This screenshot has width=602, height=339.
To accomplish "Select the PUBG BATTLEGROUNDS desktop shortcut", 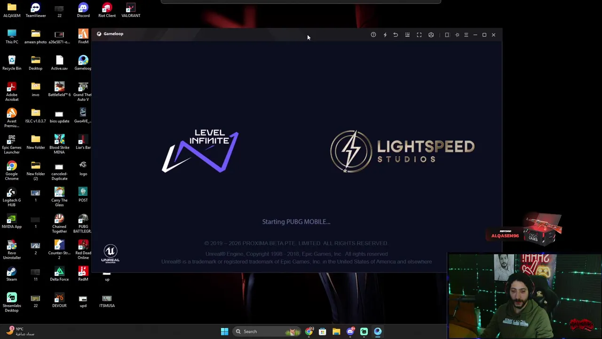I will [83, 224].
